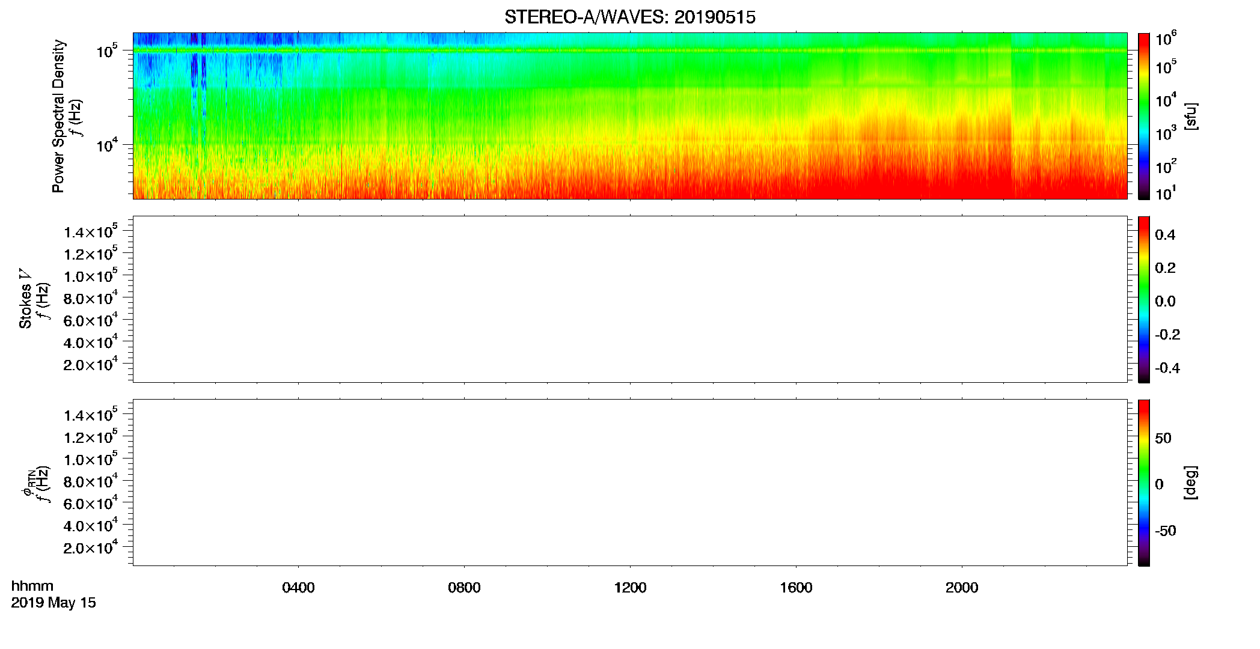
Task: Select the 0800 time axis label
Action: (x=464, y=588)
